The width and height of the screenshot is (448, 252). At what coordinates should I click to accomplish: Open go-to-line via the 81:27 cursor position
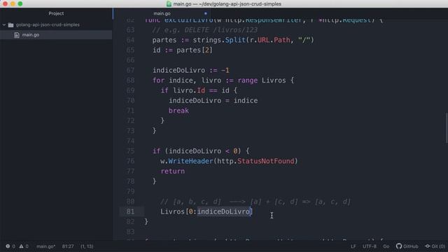click(x=68, y=246)
